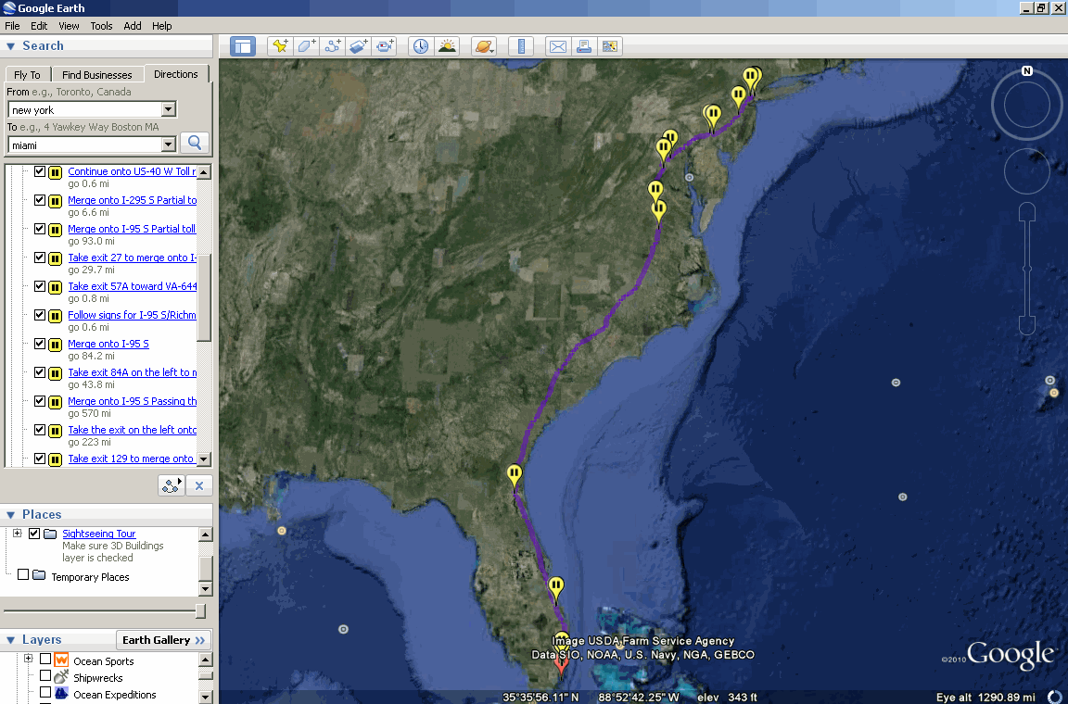This screenshot has width=1068, height=704.
Task: Uncheck the 'Take exit 57A toward VA-644' checkbox
Action: coord(40,286)
